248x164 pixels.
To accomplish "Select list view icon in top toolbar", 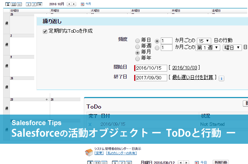I will [x=19, y=4].
